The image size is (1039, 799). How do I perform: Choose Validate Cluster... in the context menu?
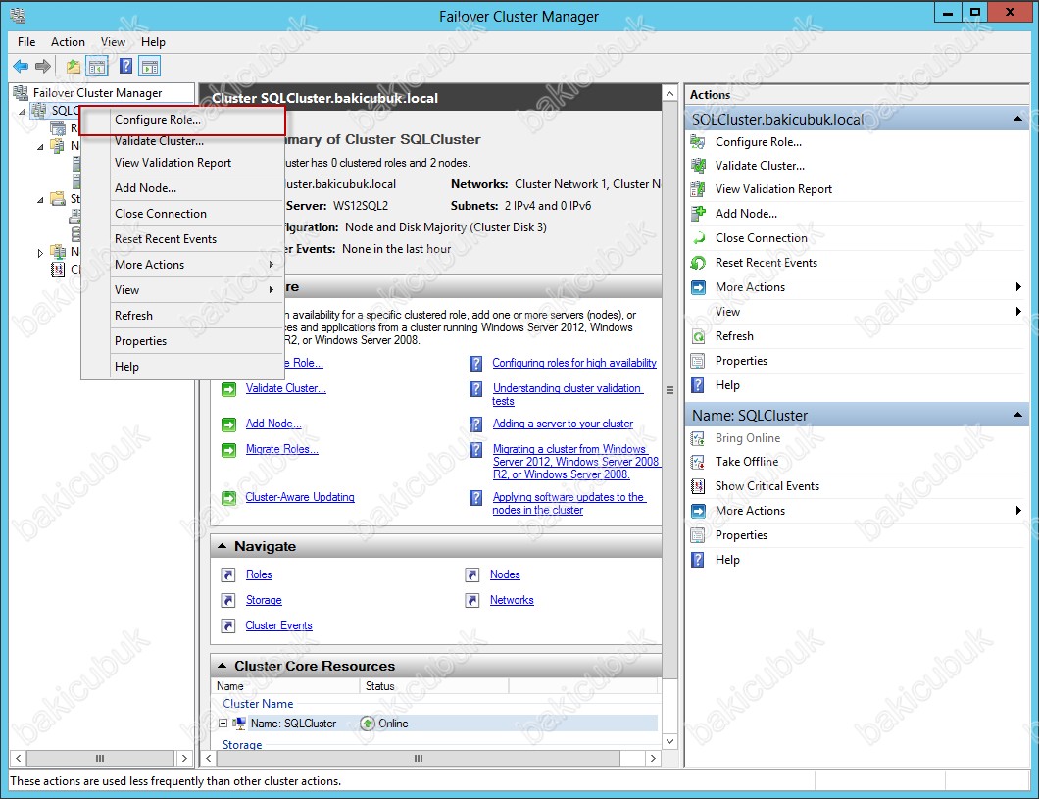(159, 141)
